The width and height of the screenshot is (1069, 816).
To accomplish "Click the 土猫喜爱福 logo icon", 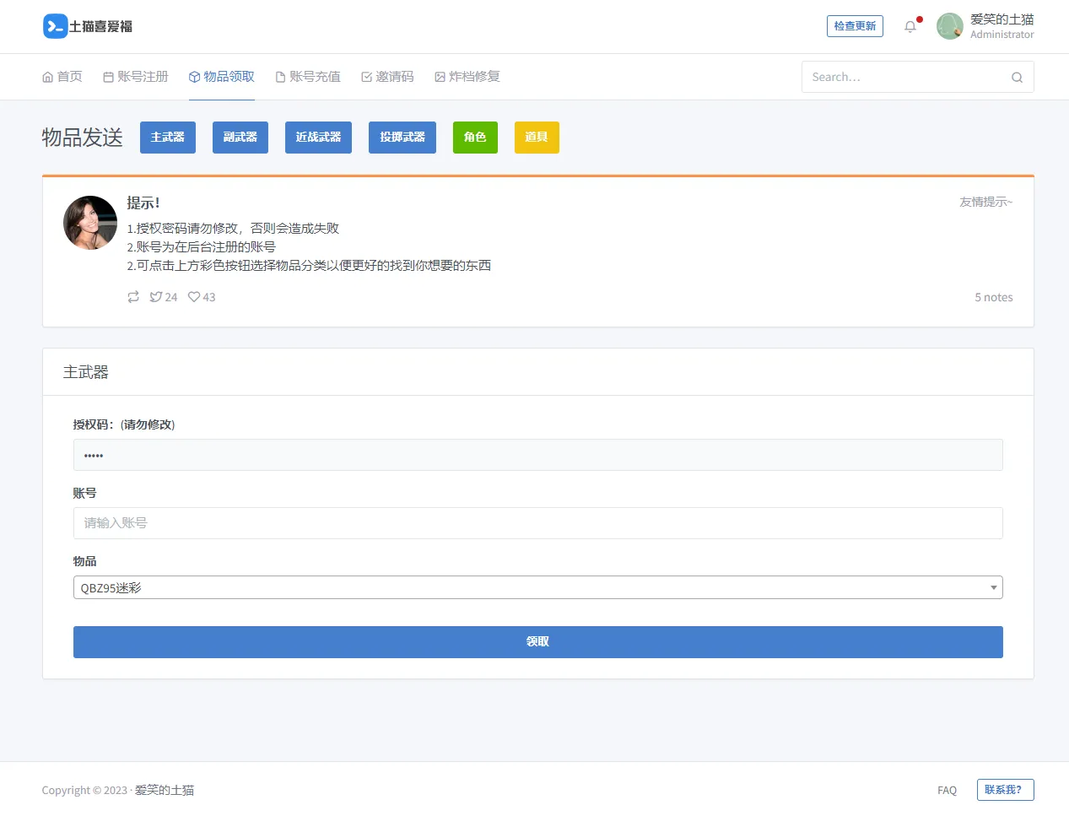I will pyautogui.click(x=55, y=26).
